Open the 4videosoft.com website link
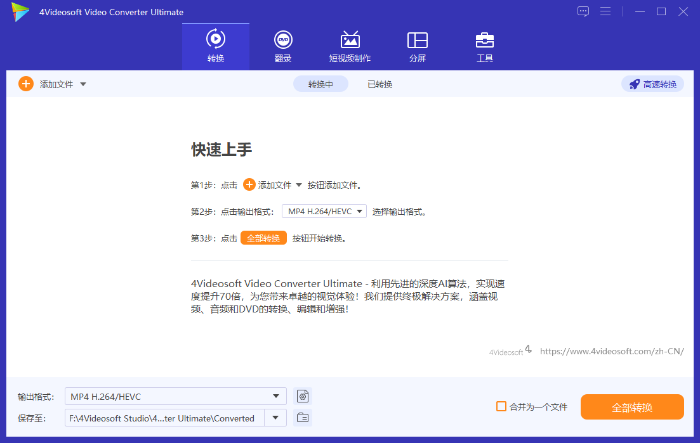This screenshot has width=700, height=443. coord(612,351)
